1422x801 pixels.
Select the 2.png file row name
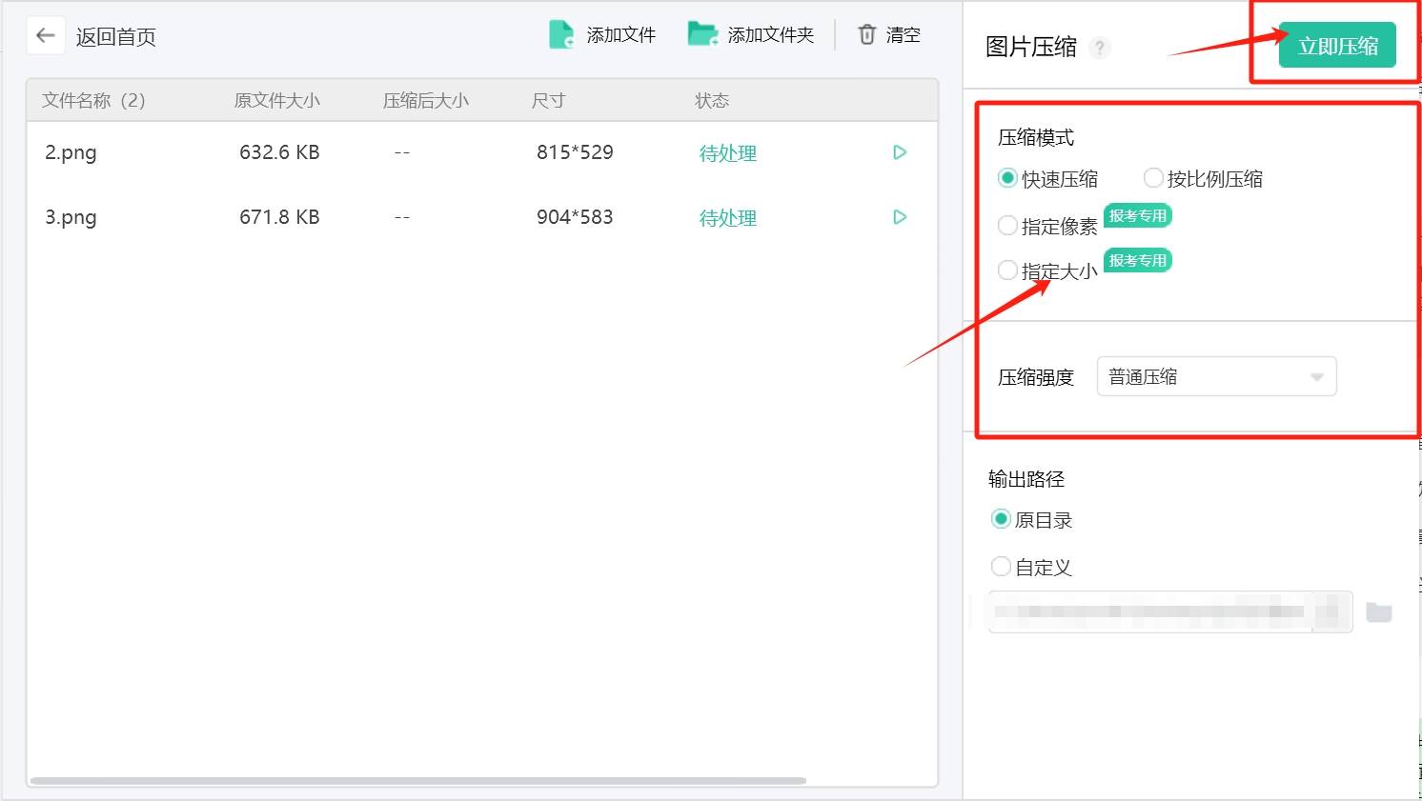pos(71,153)
